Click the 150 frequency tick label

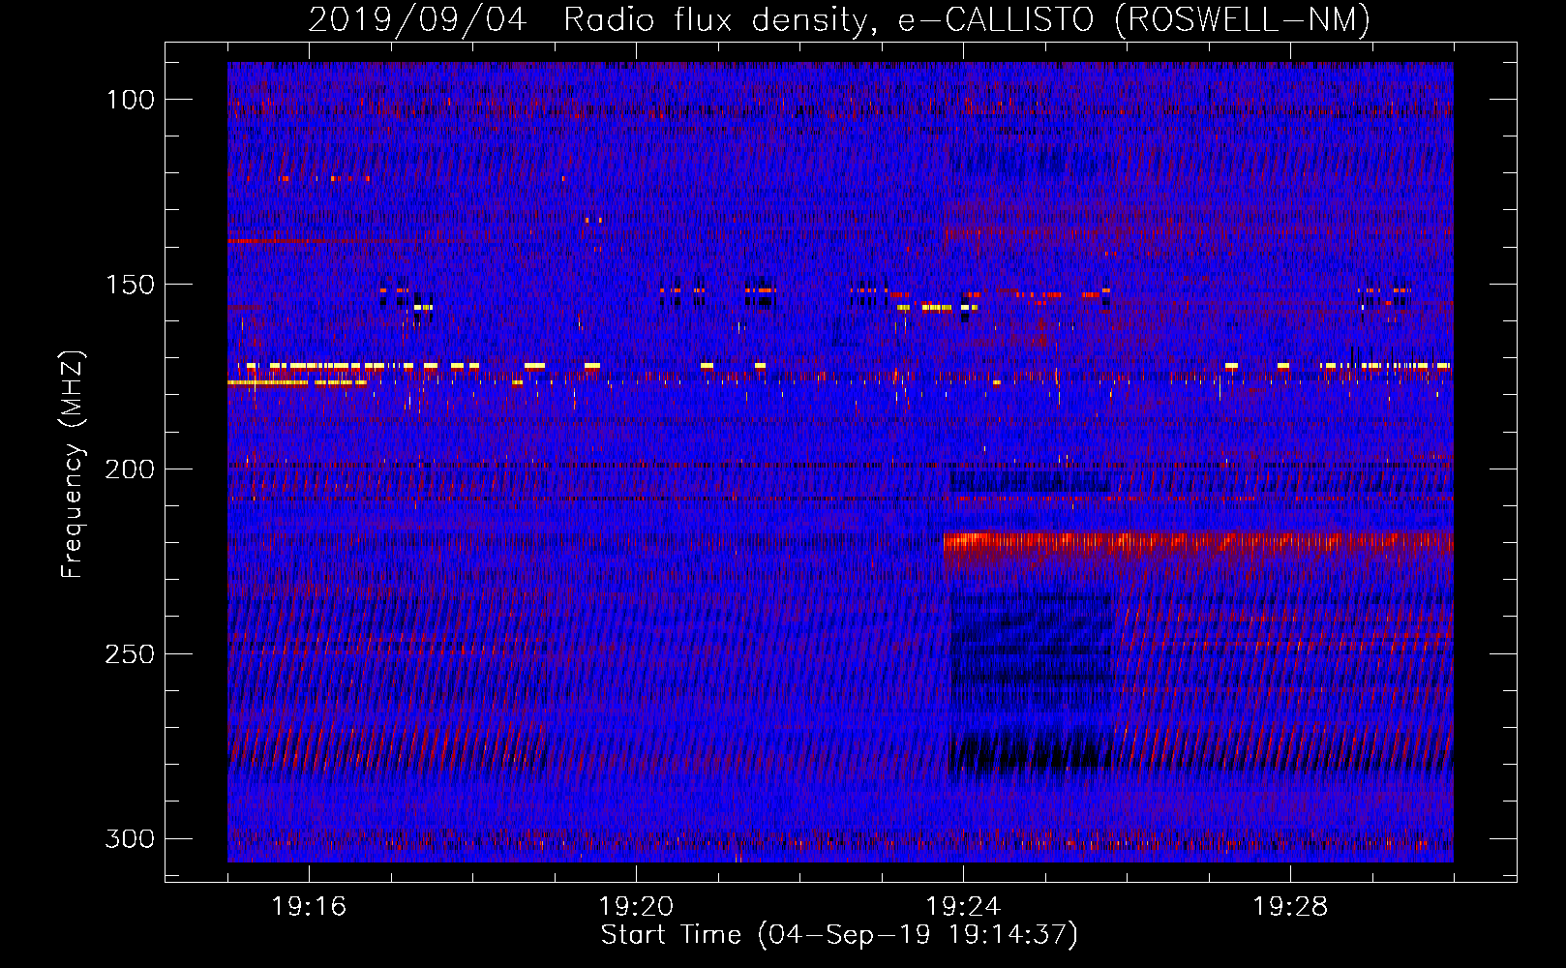pyautogui.click(x=130, y=285)
